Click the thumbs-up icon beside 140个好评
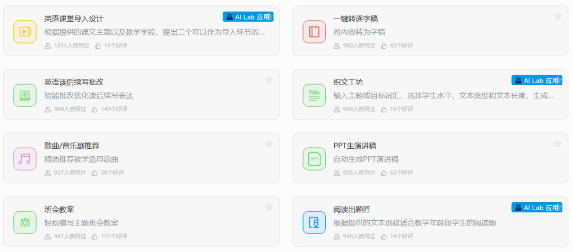The height and width of the screenshot is (252, 573). [94, 109]
